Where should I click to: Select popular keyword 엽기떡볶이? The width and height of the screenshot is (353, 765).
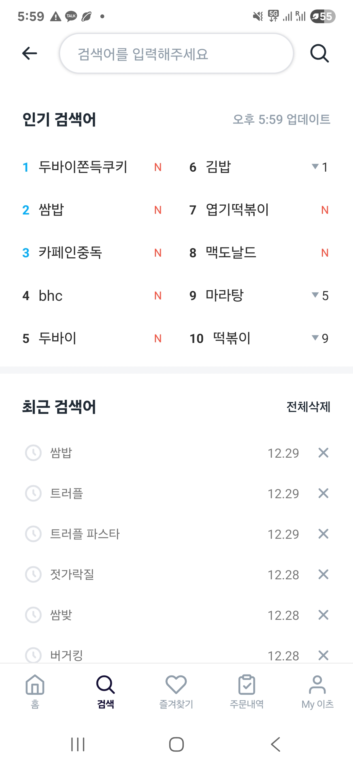click(x=237, y=210)
